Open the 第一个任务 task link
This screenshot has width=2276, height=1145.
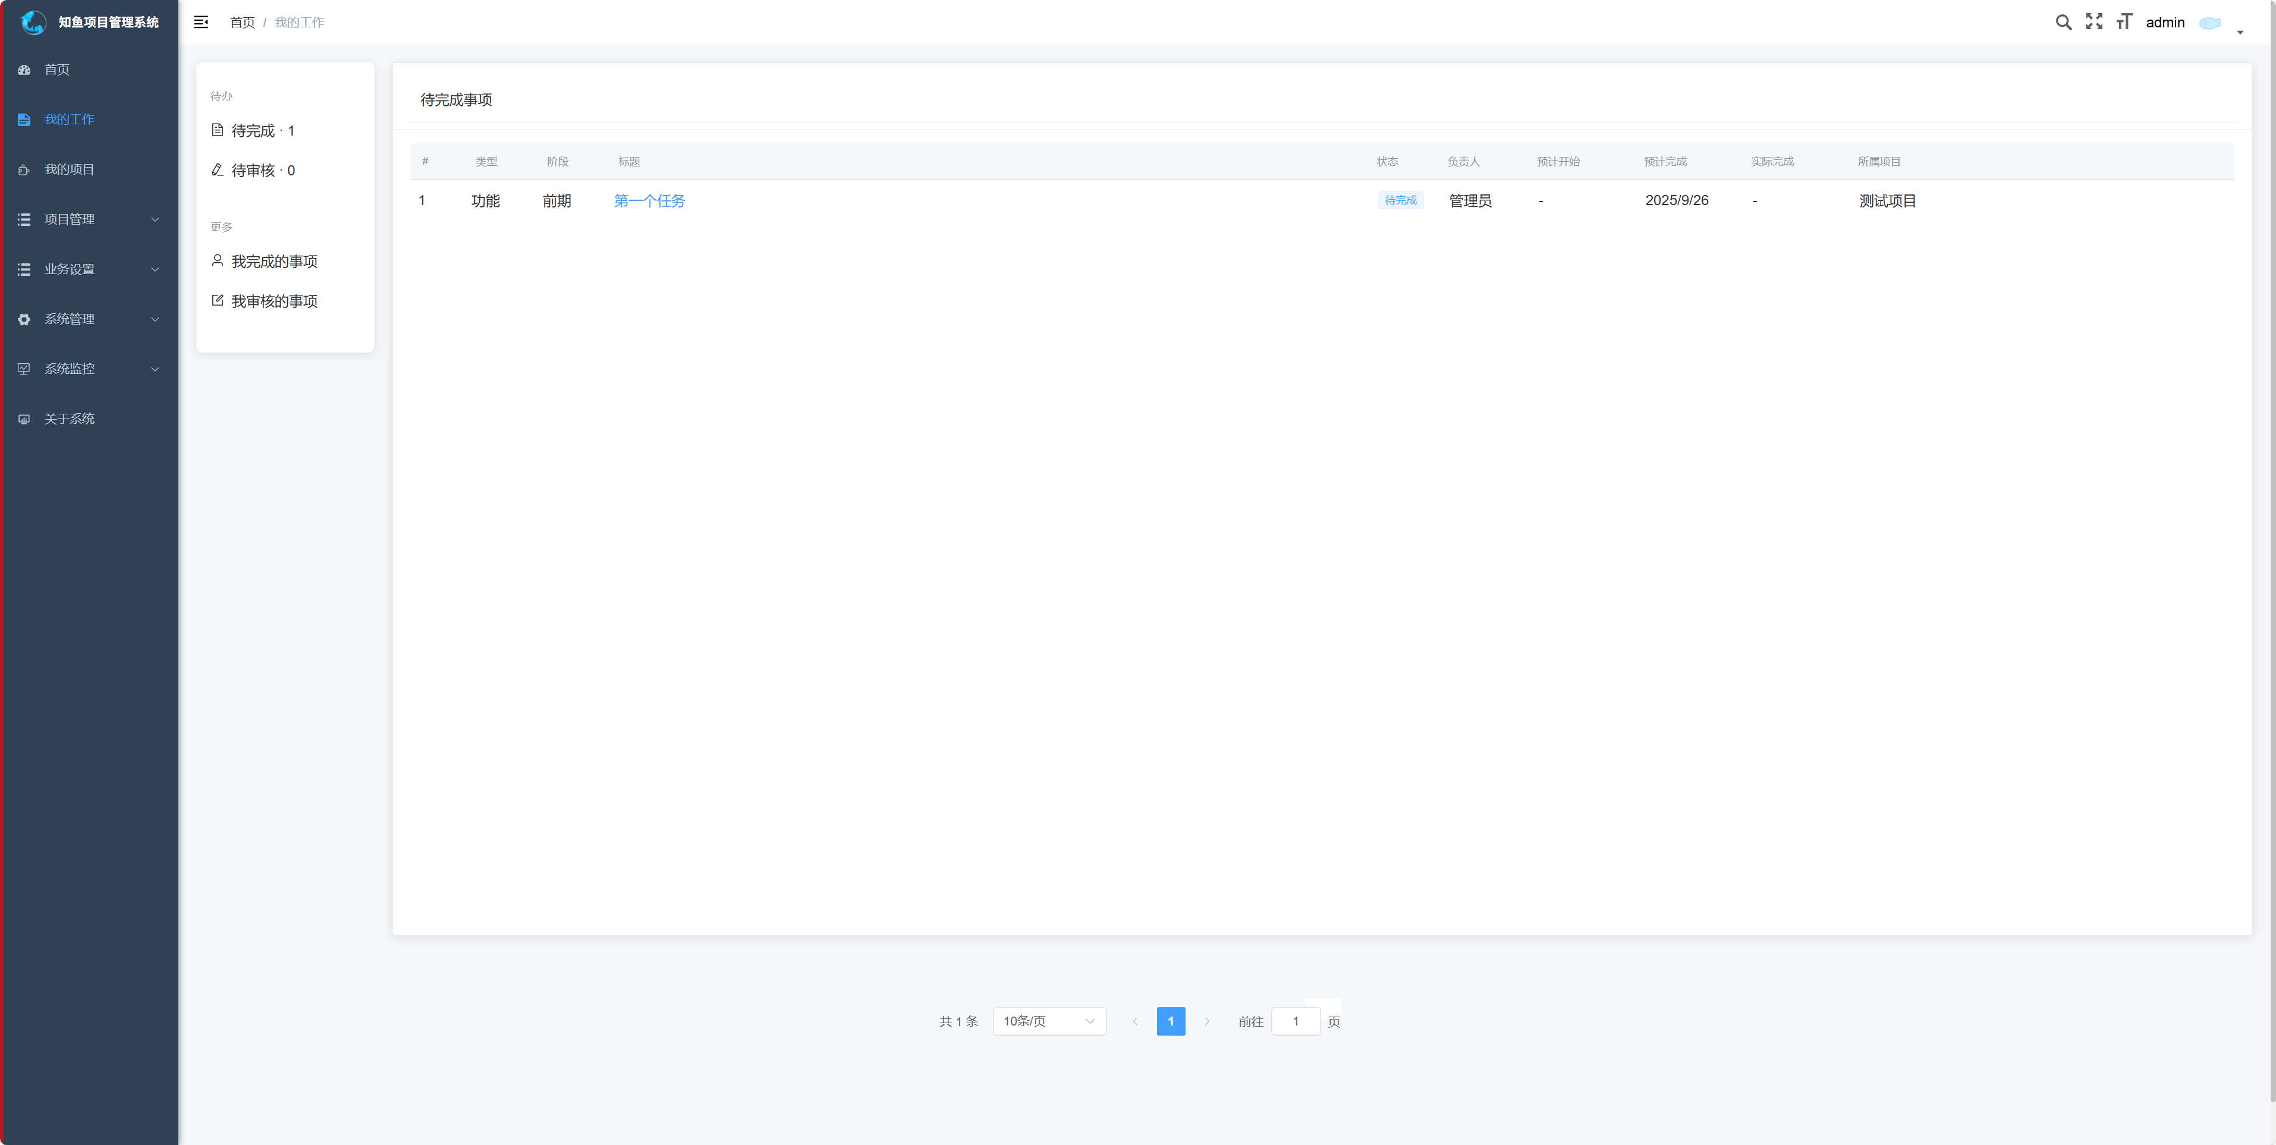tap(649, 200)
